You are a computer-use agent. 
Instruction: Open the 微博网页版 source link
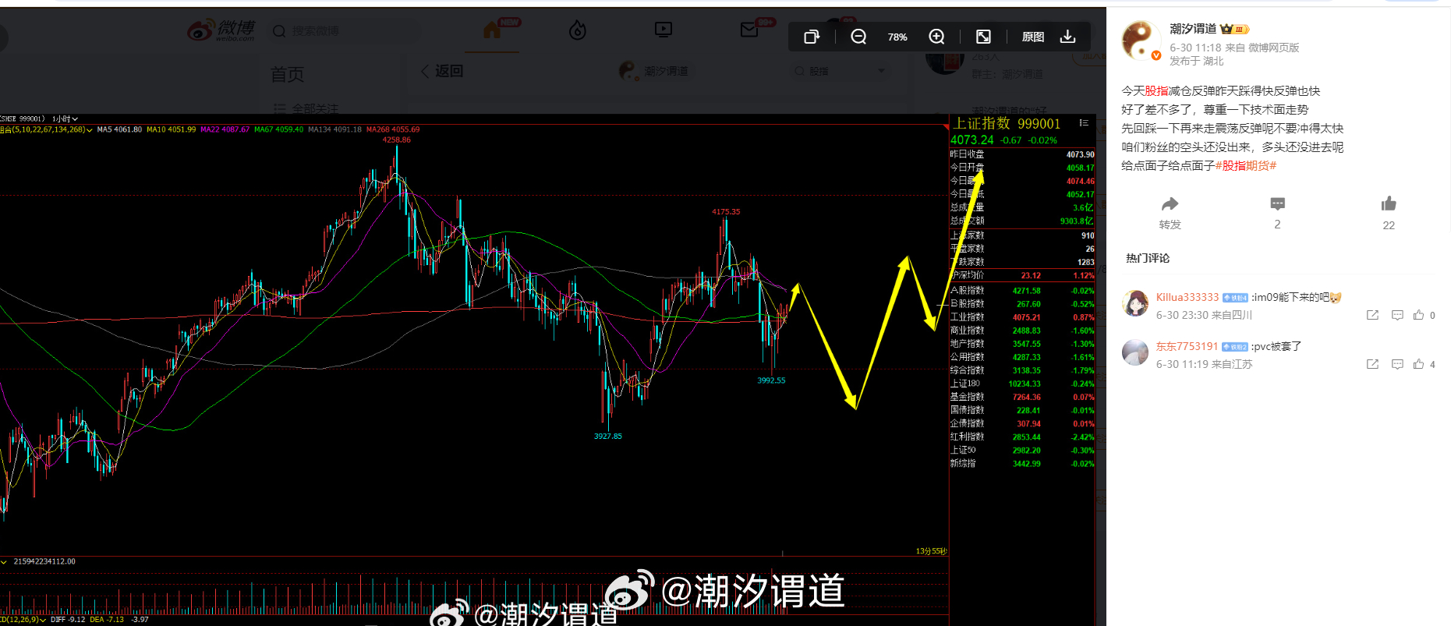pyautogui.click(x=1273, y=48)
